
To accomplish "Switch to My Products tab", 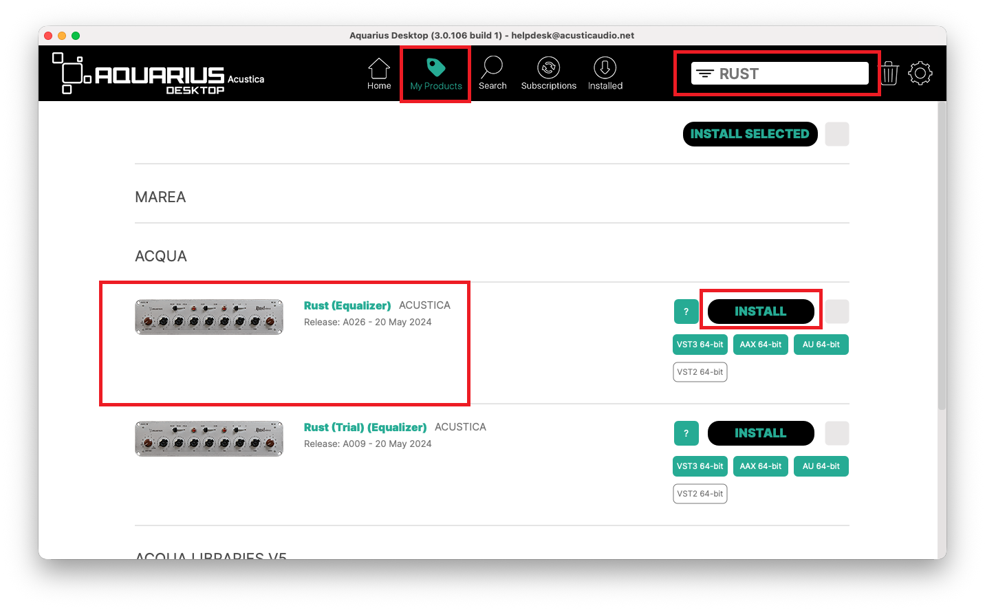I will point(436,74).
